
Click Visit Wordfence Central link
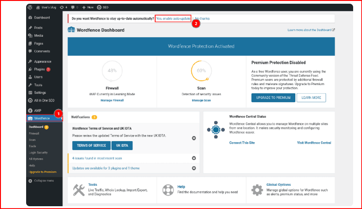(314, 143)
